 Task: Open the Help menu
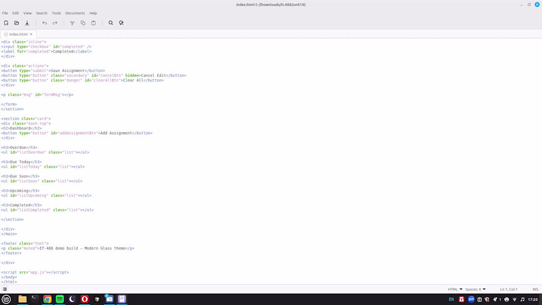[93, 13]
